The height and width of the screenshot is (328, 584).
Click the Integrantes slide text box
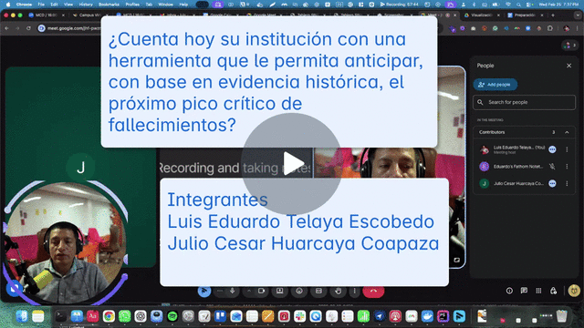click(x=304, y=232)
